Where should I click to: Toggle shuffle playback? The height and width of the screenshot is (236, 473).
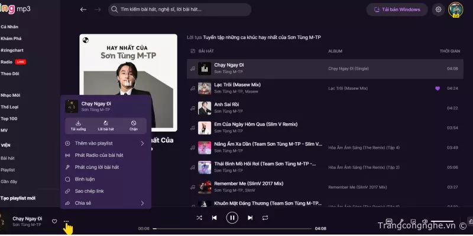coord(199,218)
